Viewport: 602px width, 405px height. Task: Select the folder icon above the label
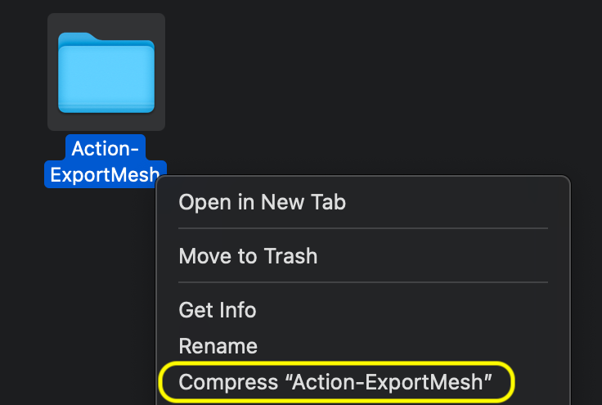106,72
